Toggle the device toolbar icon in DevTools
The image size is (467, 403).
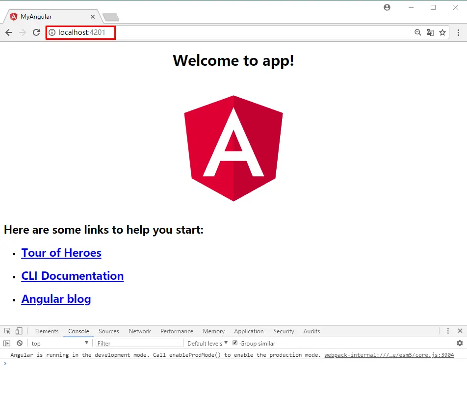(19, 331)
